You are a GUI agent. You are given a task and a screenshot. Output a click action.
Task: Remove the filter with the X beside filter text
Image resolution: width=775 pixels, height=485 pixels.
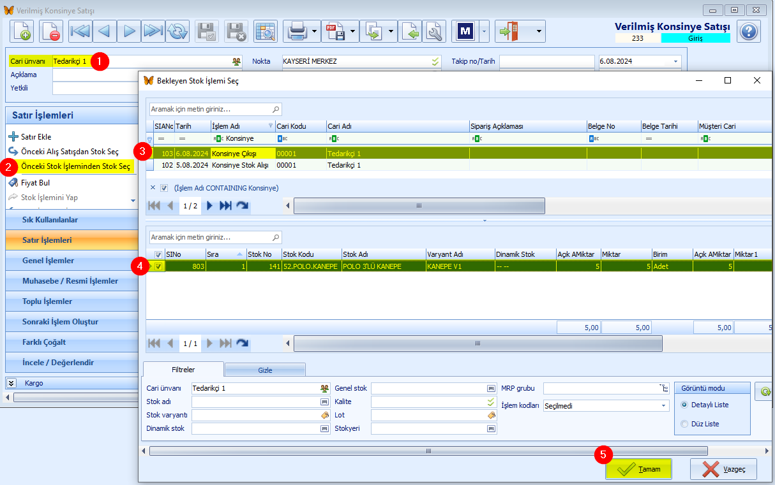[x=152, y=188]
